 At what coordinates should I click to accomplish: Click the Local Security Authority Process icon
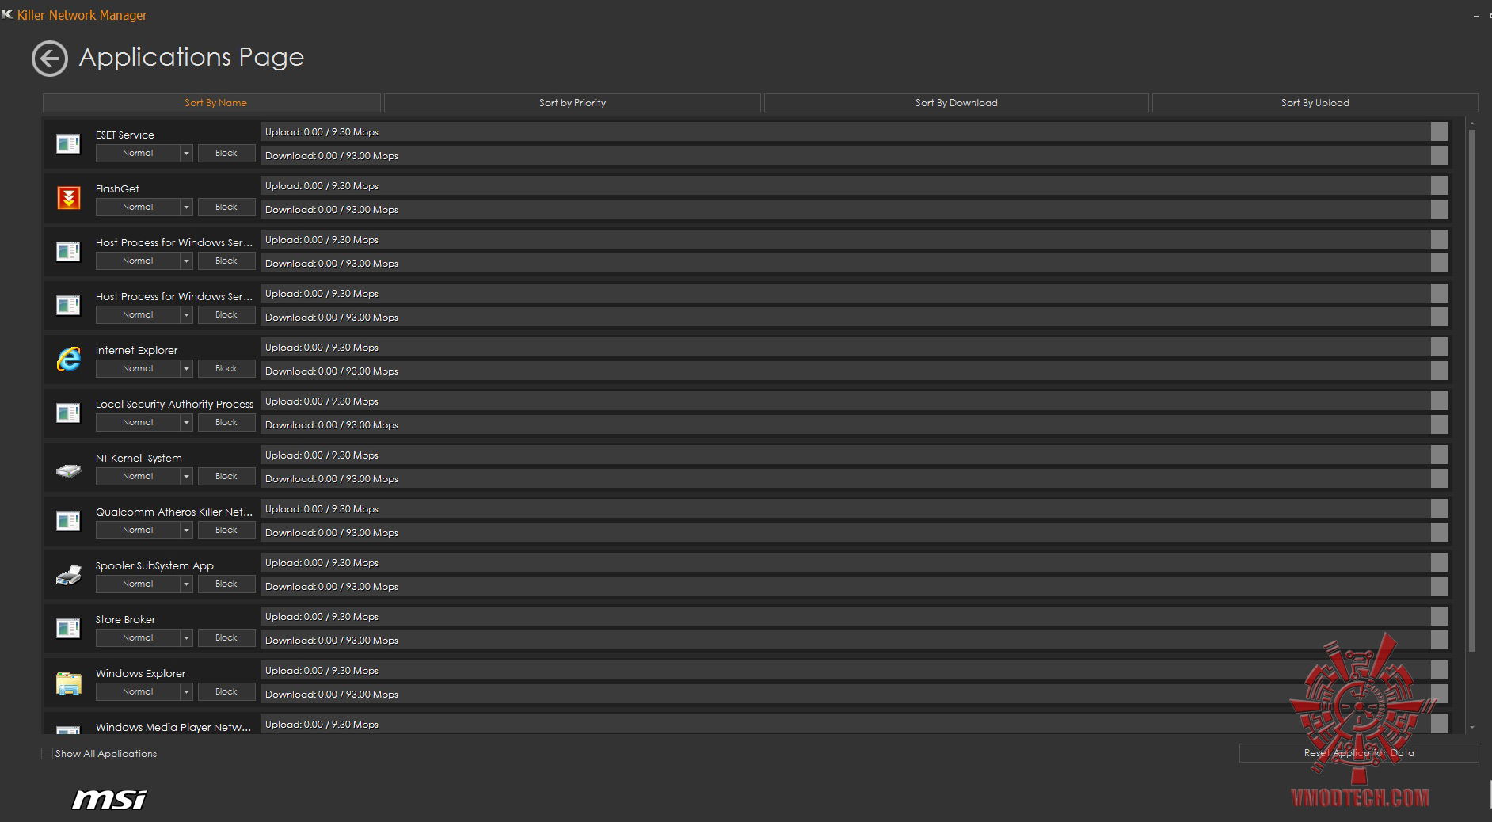68,413
